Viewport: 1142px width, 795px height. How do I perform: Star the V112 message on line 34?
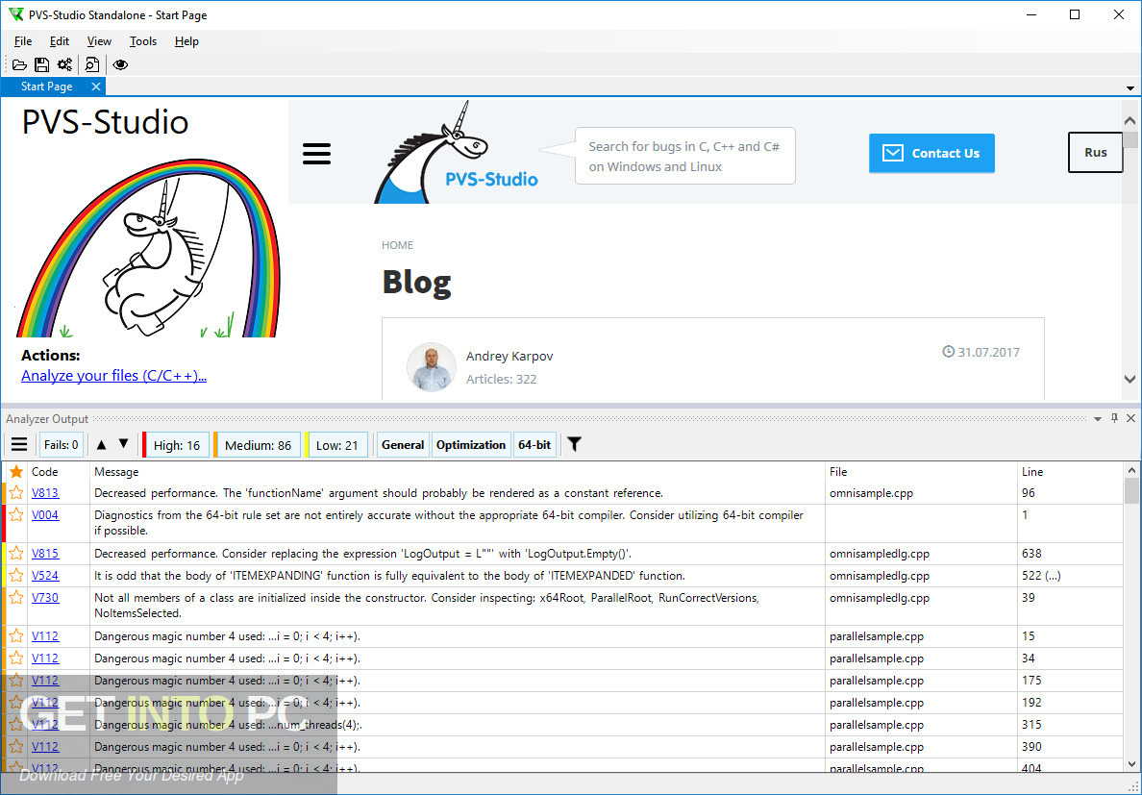16,658
